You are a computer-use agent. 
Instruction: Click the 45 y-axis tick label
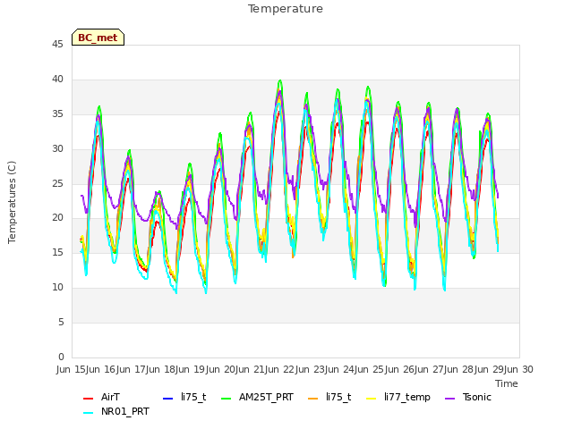coord(57,45)
